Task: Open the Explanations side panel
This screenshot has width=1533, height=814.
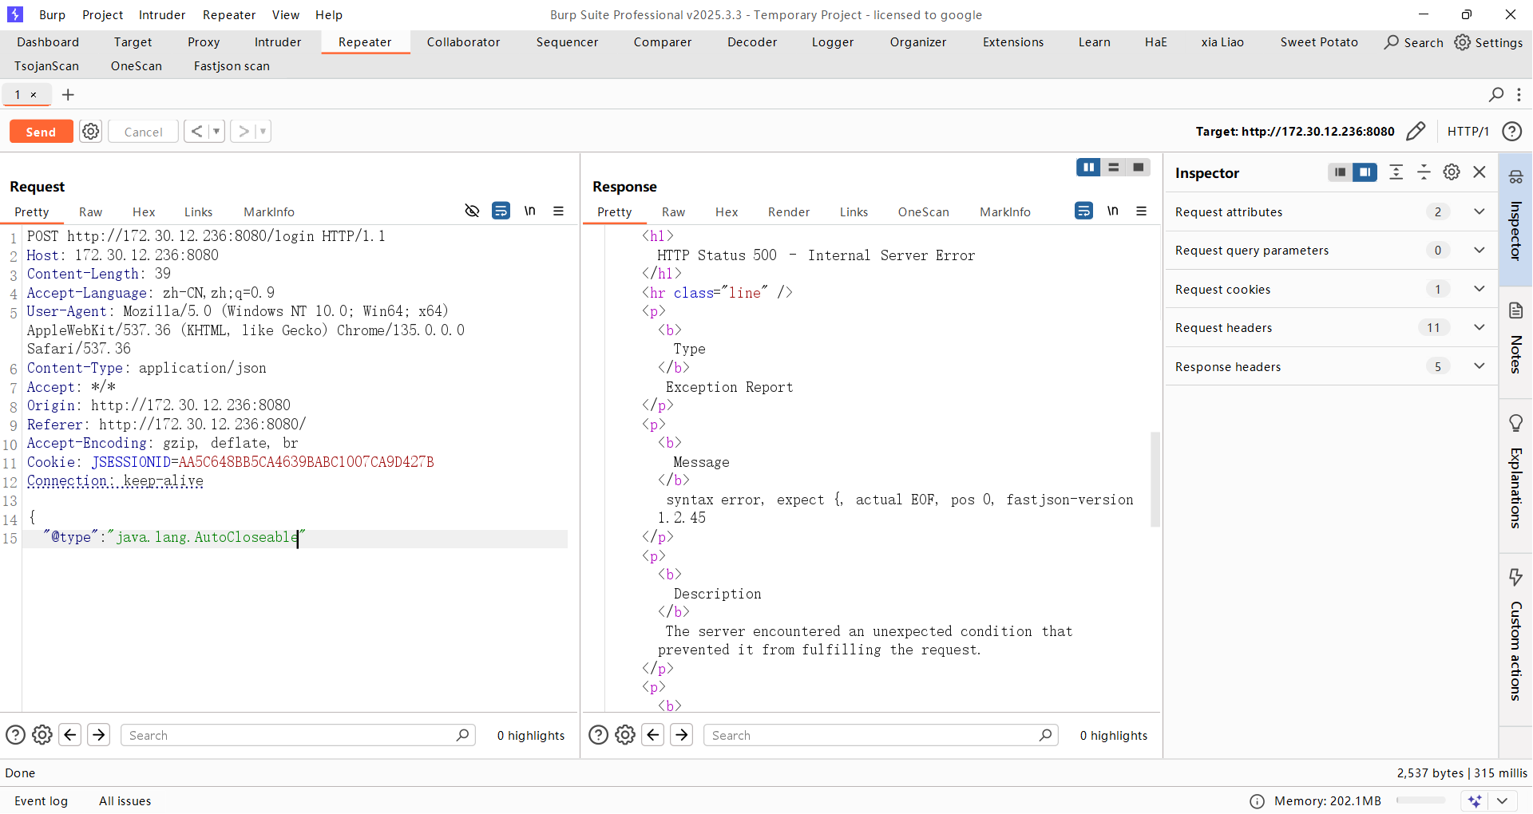Action: (x=1515, y=475)
